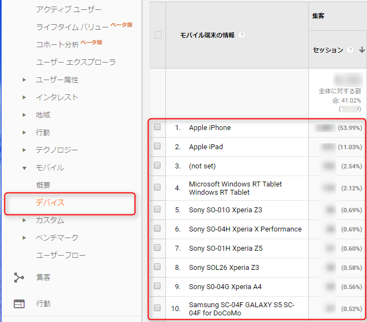The image size is (367, 322).
Task: Click help icon next to セッション
Action: click(x=350, y=50)
